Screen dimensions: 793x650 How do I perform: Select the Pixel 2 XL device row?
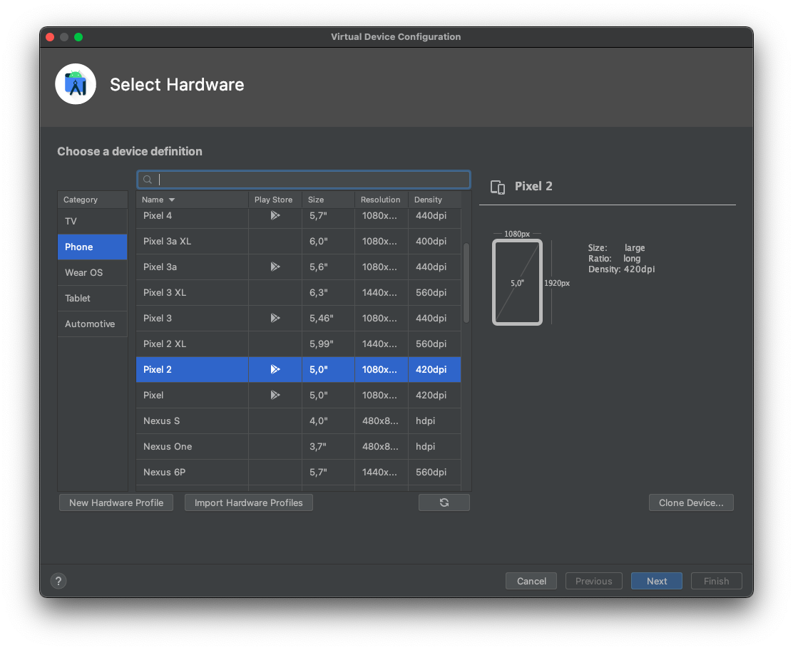tap(298, 344)
